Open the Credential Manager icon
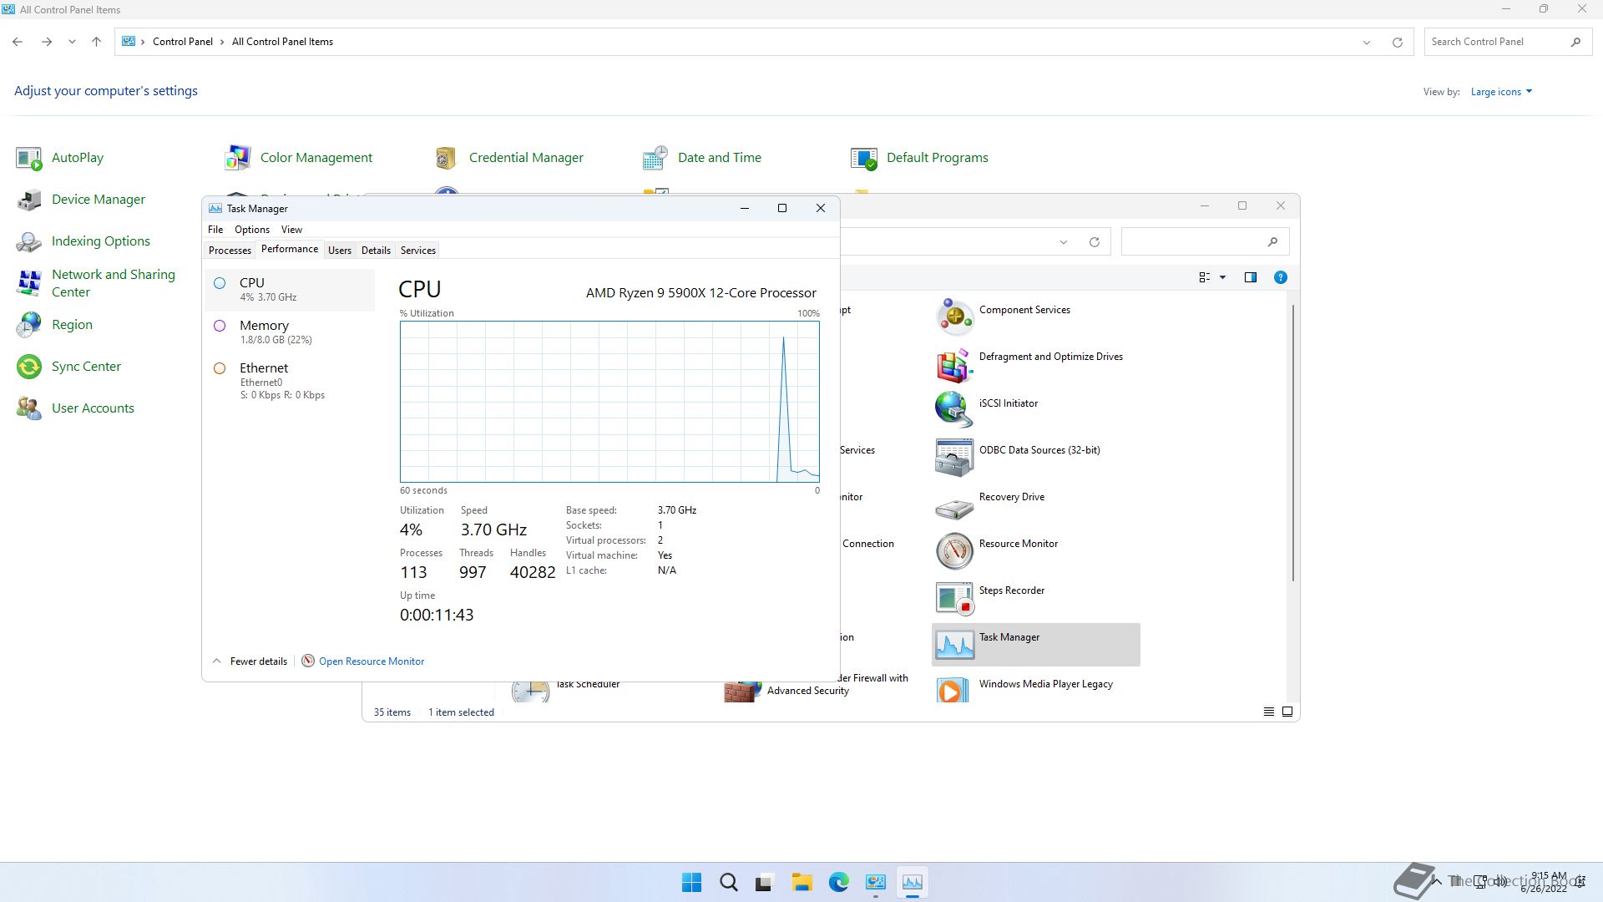1603x902 pixels. pyautogui.click(x=447, y=158)
